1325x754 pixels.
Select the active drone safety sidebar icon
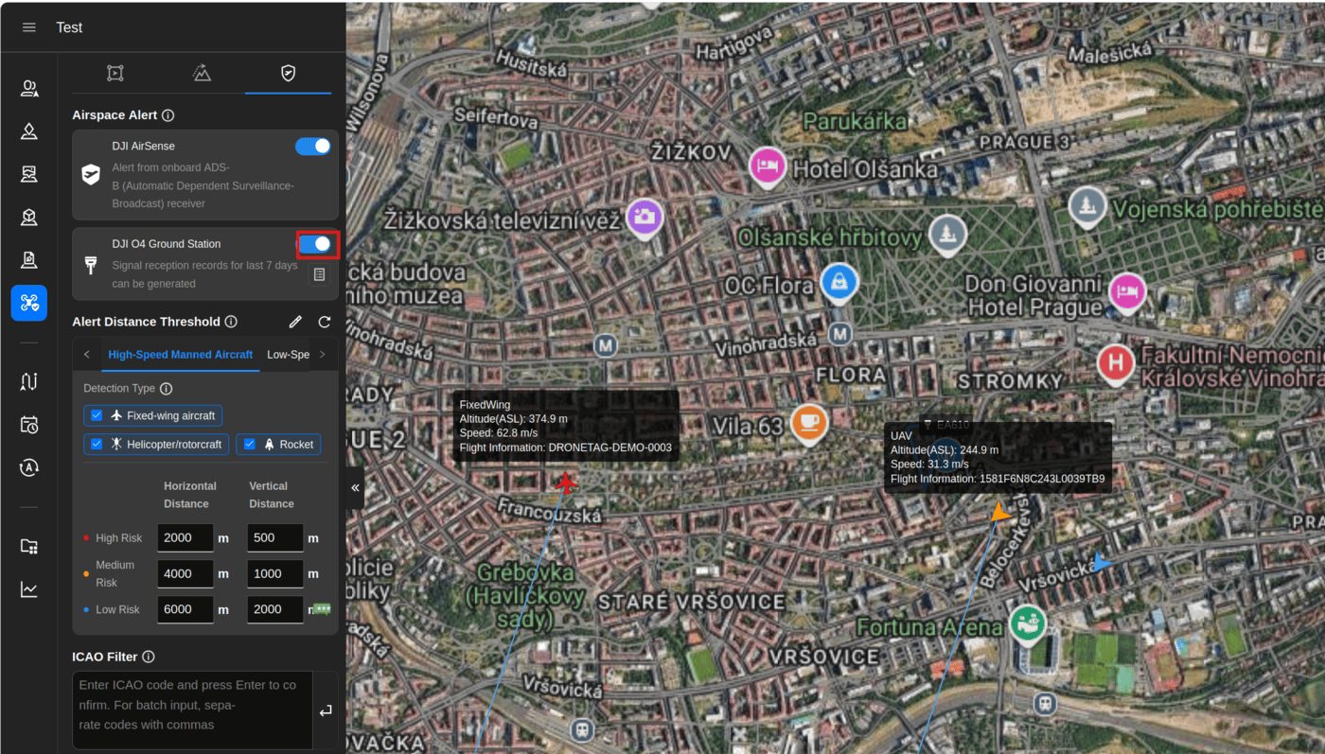[x=29, y=303]
